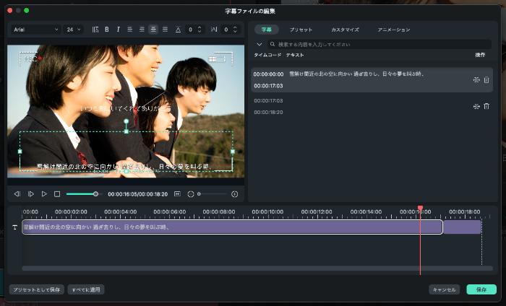Screen dimensions: 506x306
Task: Click the subtitle search input field
Action: 379,44
